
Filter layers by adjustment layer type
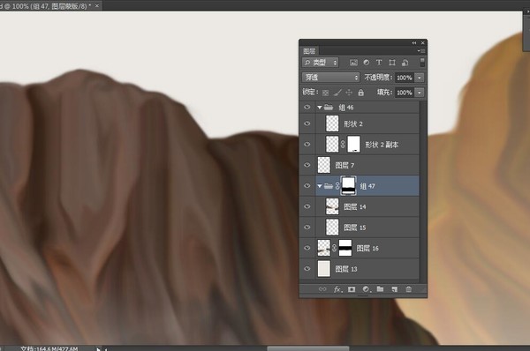pos(366,63)
